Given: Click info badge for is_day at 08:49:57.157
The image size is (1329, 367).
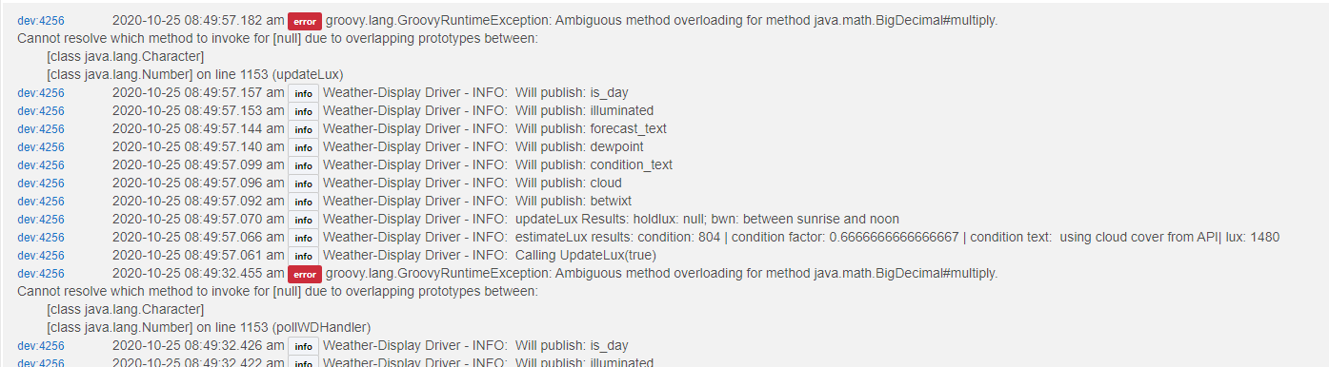Looking at the screenshot, I should coord(304,93).
